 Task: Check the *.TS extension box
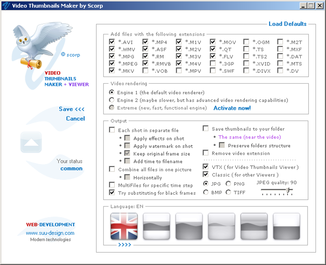(x=246, y=49)
